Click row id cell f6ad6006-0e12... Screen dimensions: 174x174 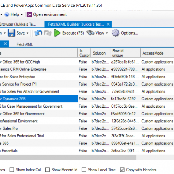coord(125,114)
